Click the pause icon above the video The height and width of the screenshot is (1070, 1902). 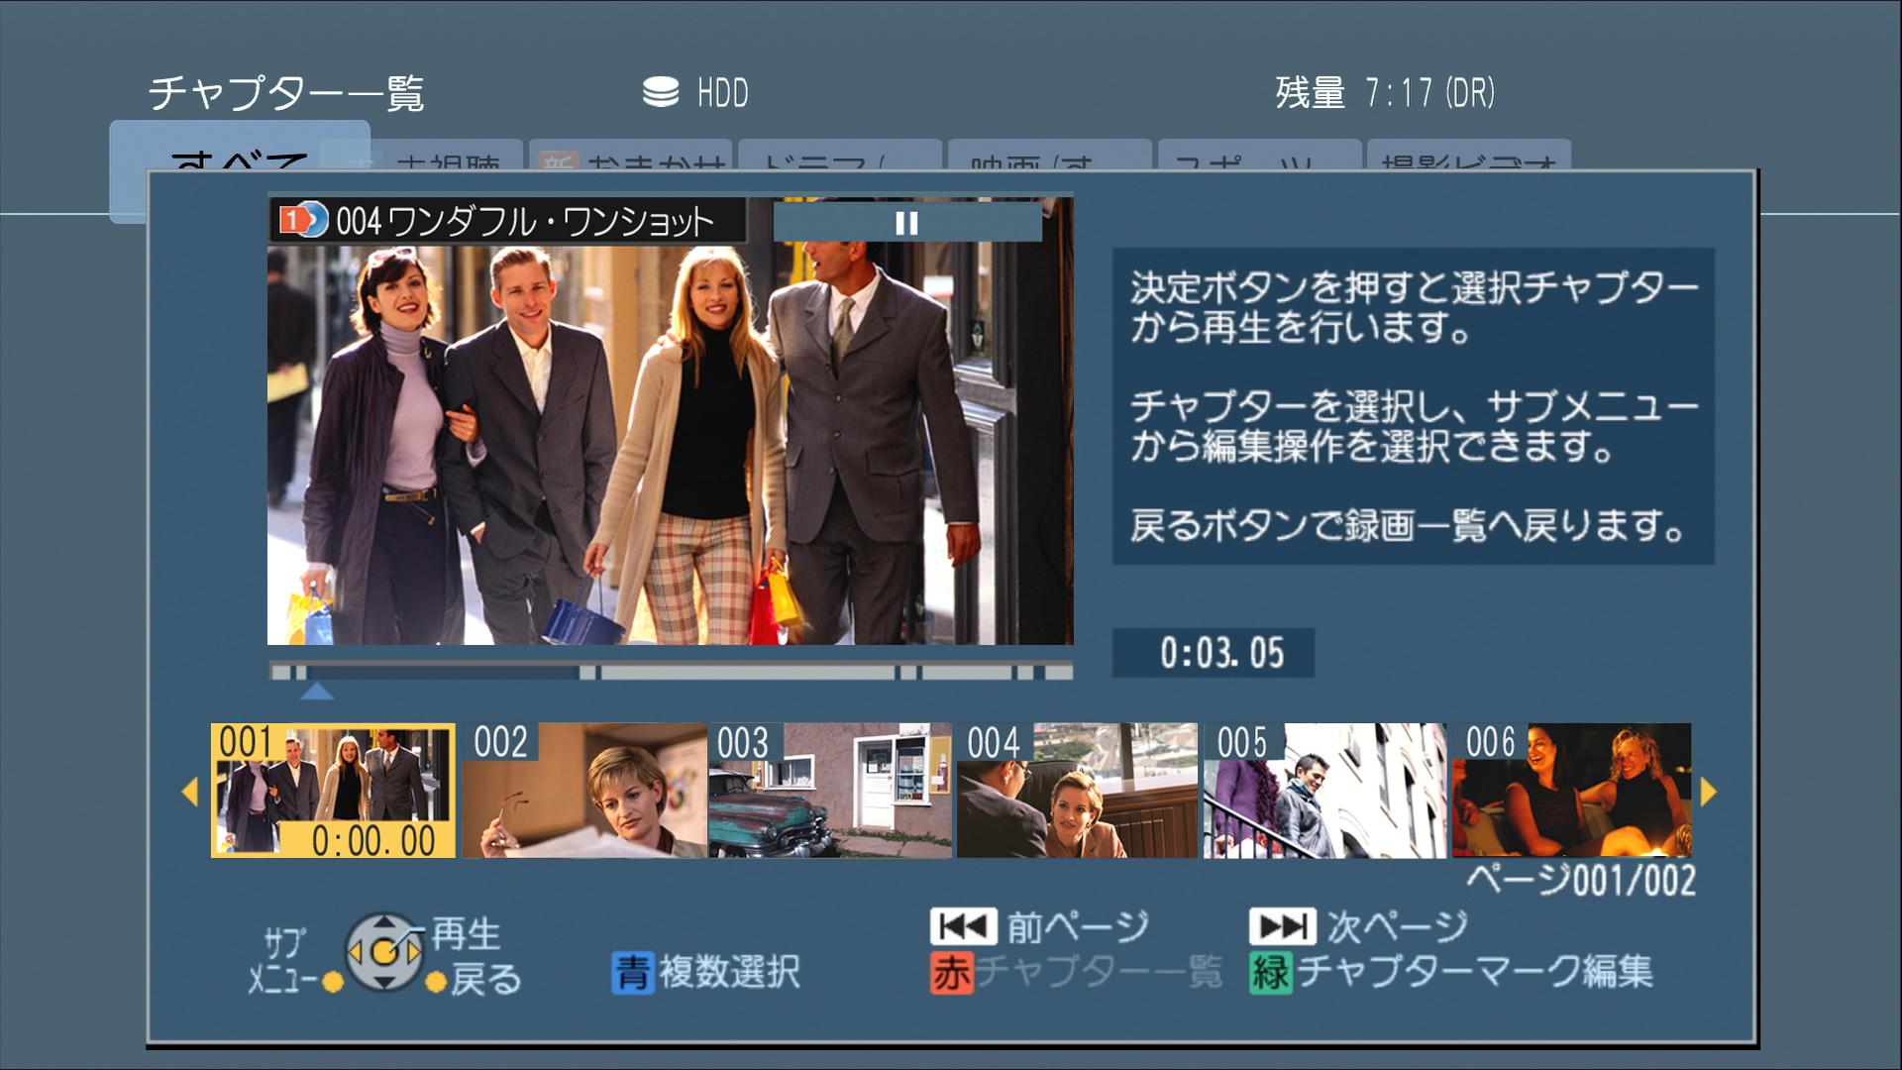click(906, 224)
